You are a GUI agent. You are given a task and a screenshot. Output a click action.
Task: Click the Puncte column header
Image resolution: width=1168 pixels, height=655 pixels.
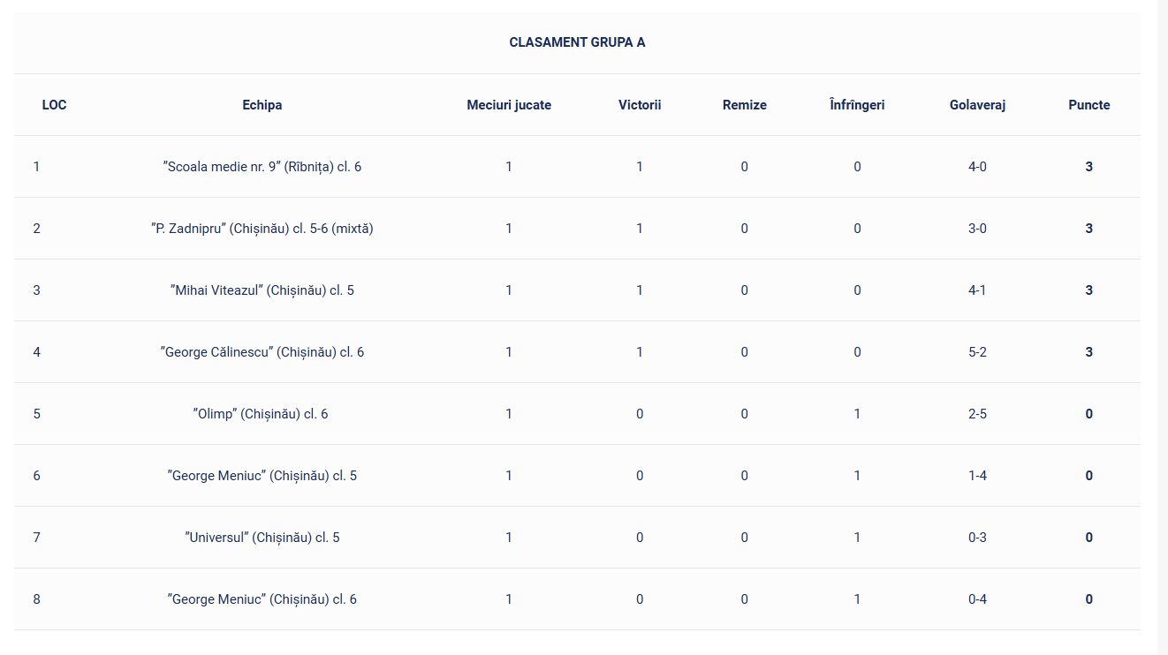[1088, 105]
